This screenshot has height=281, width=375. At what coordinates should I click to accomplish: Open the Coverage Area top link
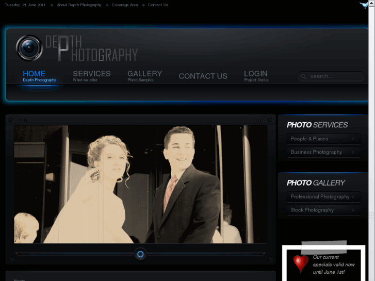pos(125,5)
